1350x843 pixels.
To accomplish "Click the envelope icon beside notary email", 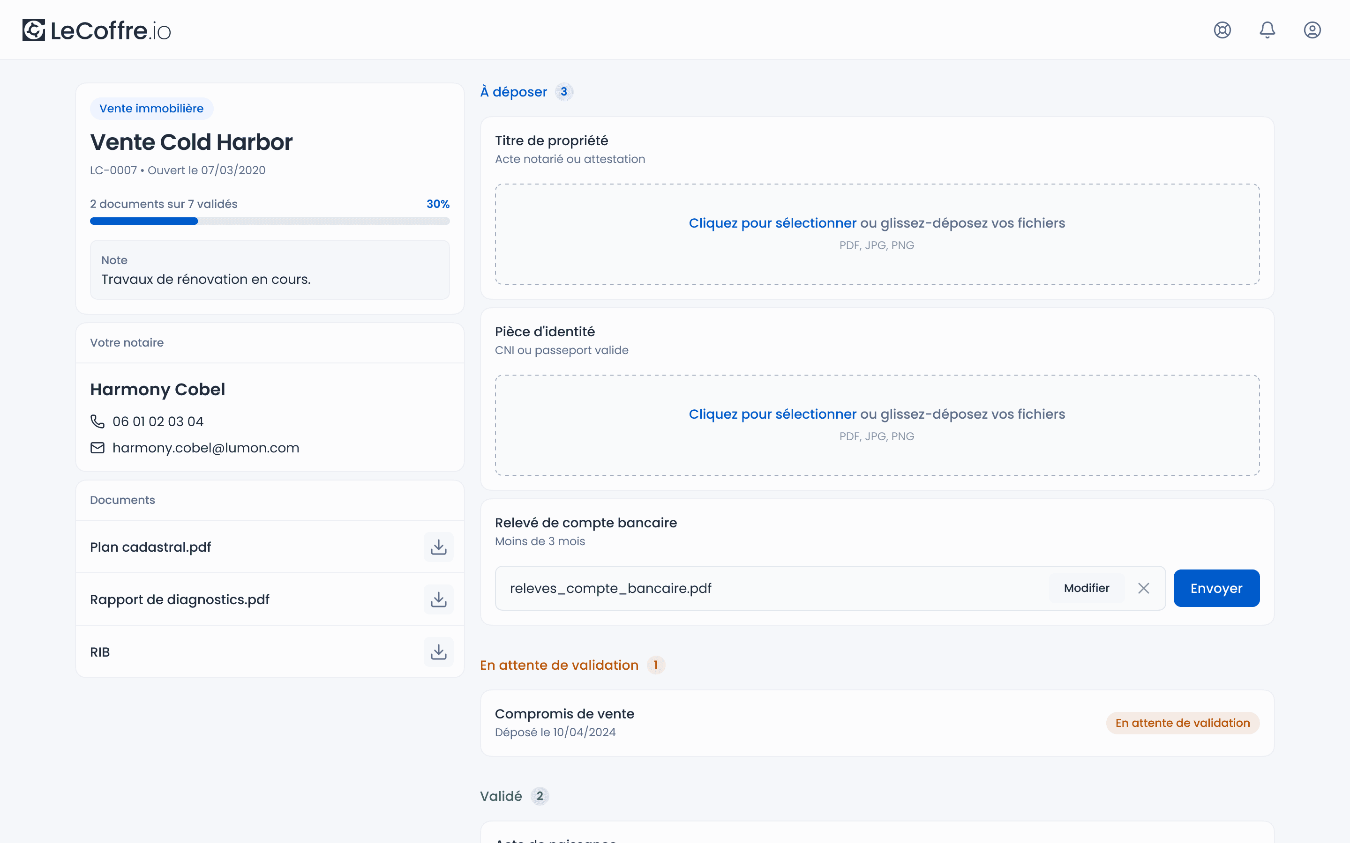I will pos(97,448).
